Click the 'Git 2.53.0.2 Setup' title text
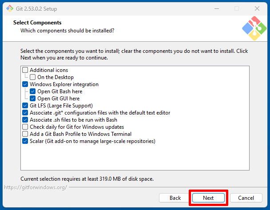 tap(36, 9)
